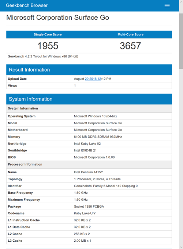Select processor name 'Intel Pentium 4415Y'
183x249 pixels.
(x=89, y=172)
